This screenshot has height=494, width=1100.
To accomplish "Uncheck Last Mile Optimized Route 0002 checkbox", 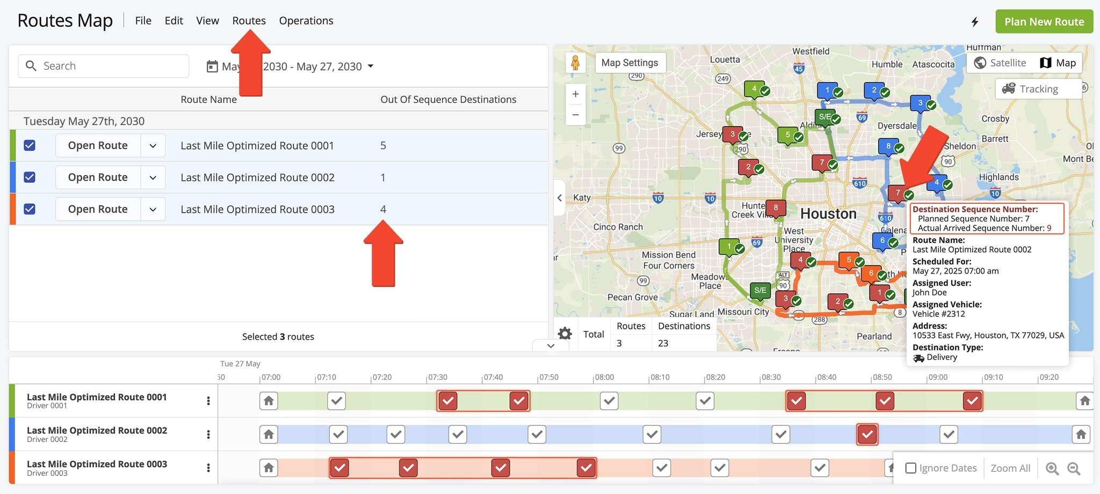I will pos(30,177).
